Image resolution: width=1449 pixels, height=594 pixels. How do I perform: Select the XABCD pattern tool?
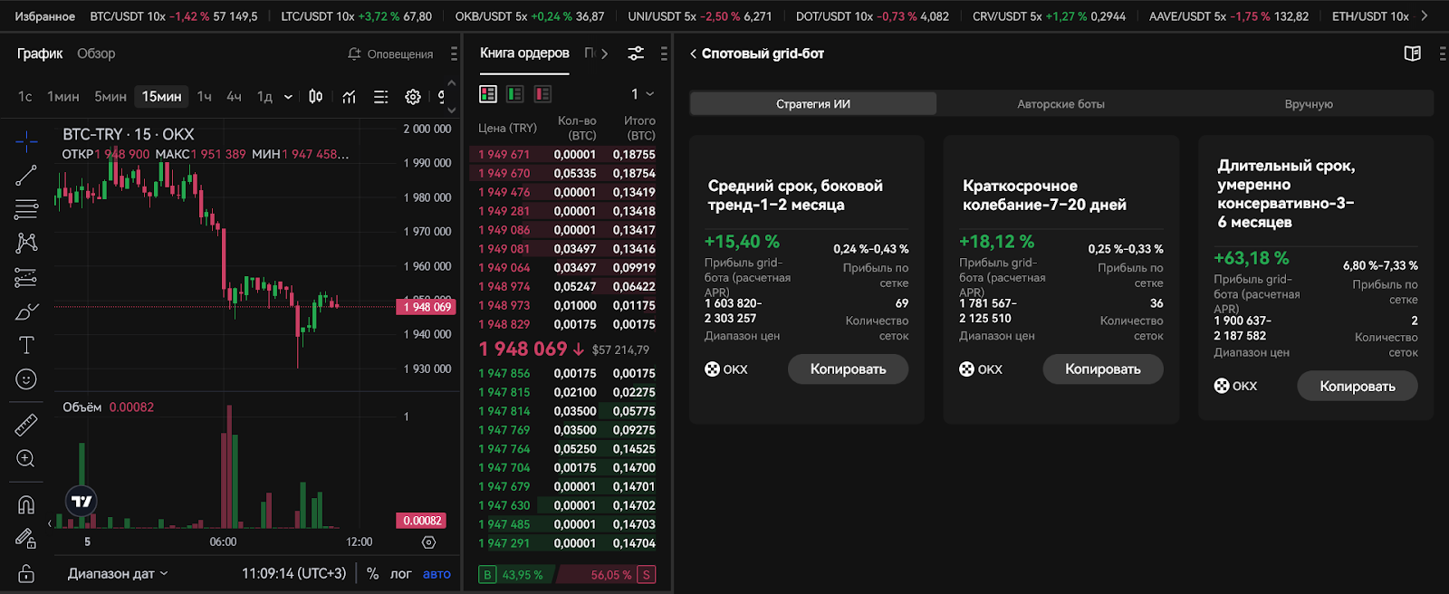tap(26, 243)
